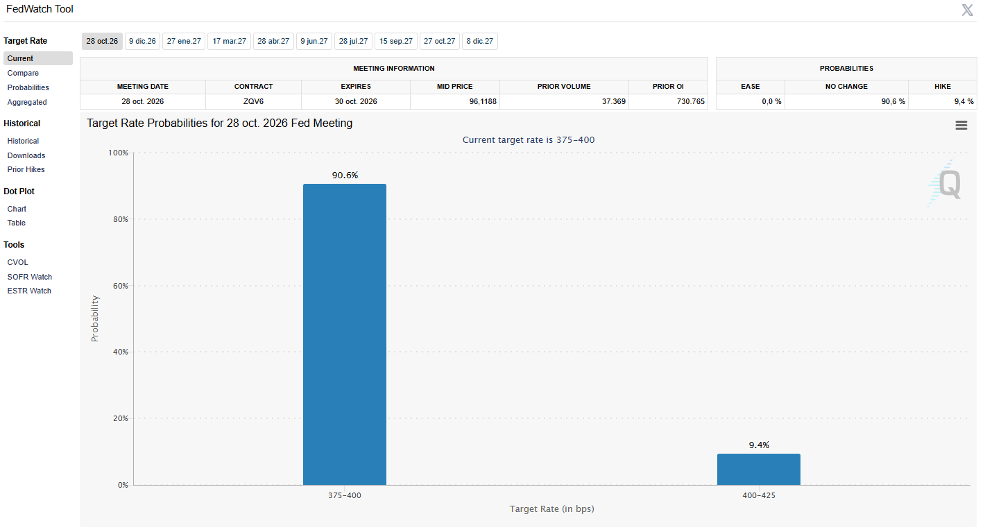Open the CVOL tool link
This screenshot has width=985, height=530.
pos(18,262)
